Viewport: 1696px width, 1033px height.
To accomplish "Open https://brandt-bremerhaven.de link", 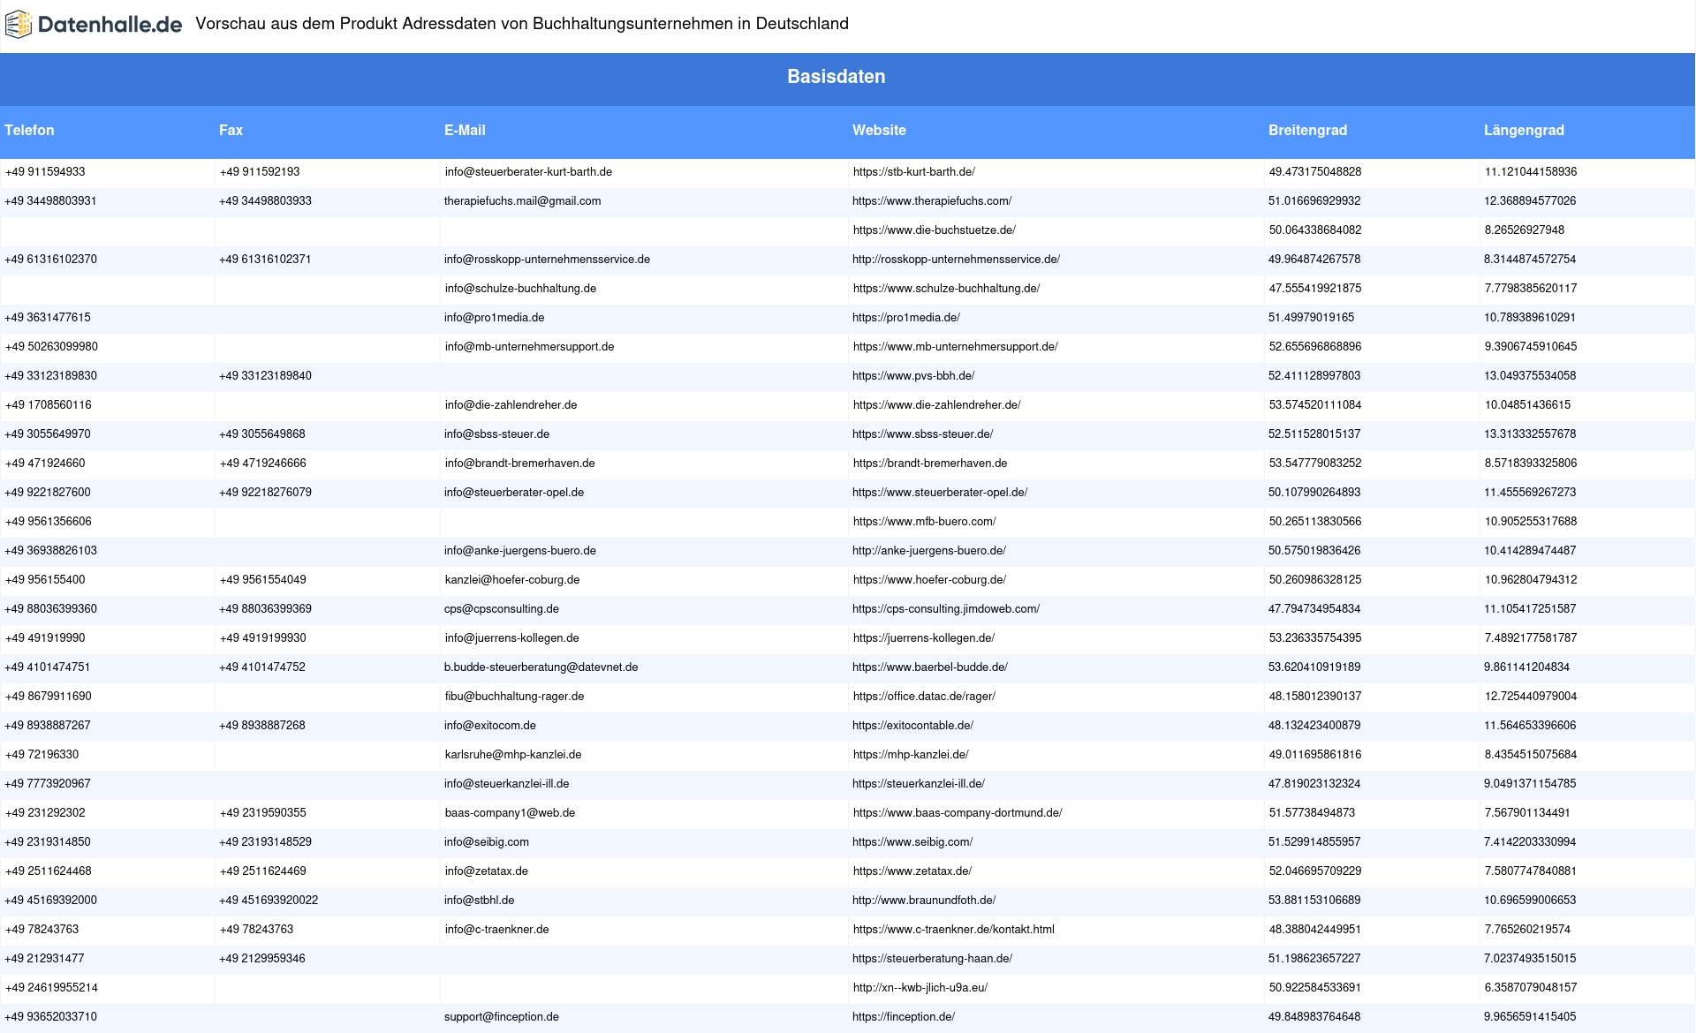I will [x=929, y=464].
